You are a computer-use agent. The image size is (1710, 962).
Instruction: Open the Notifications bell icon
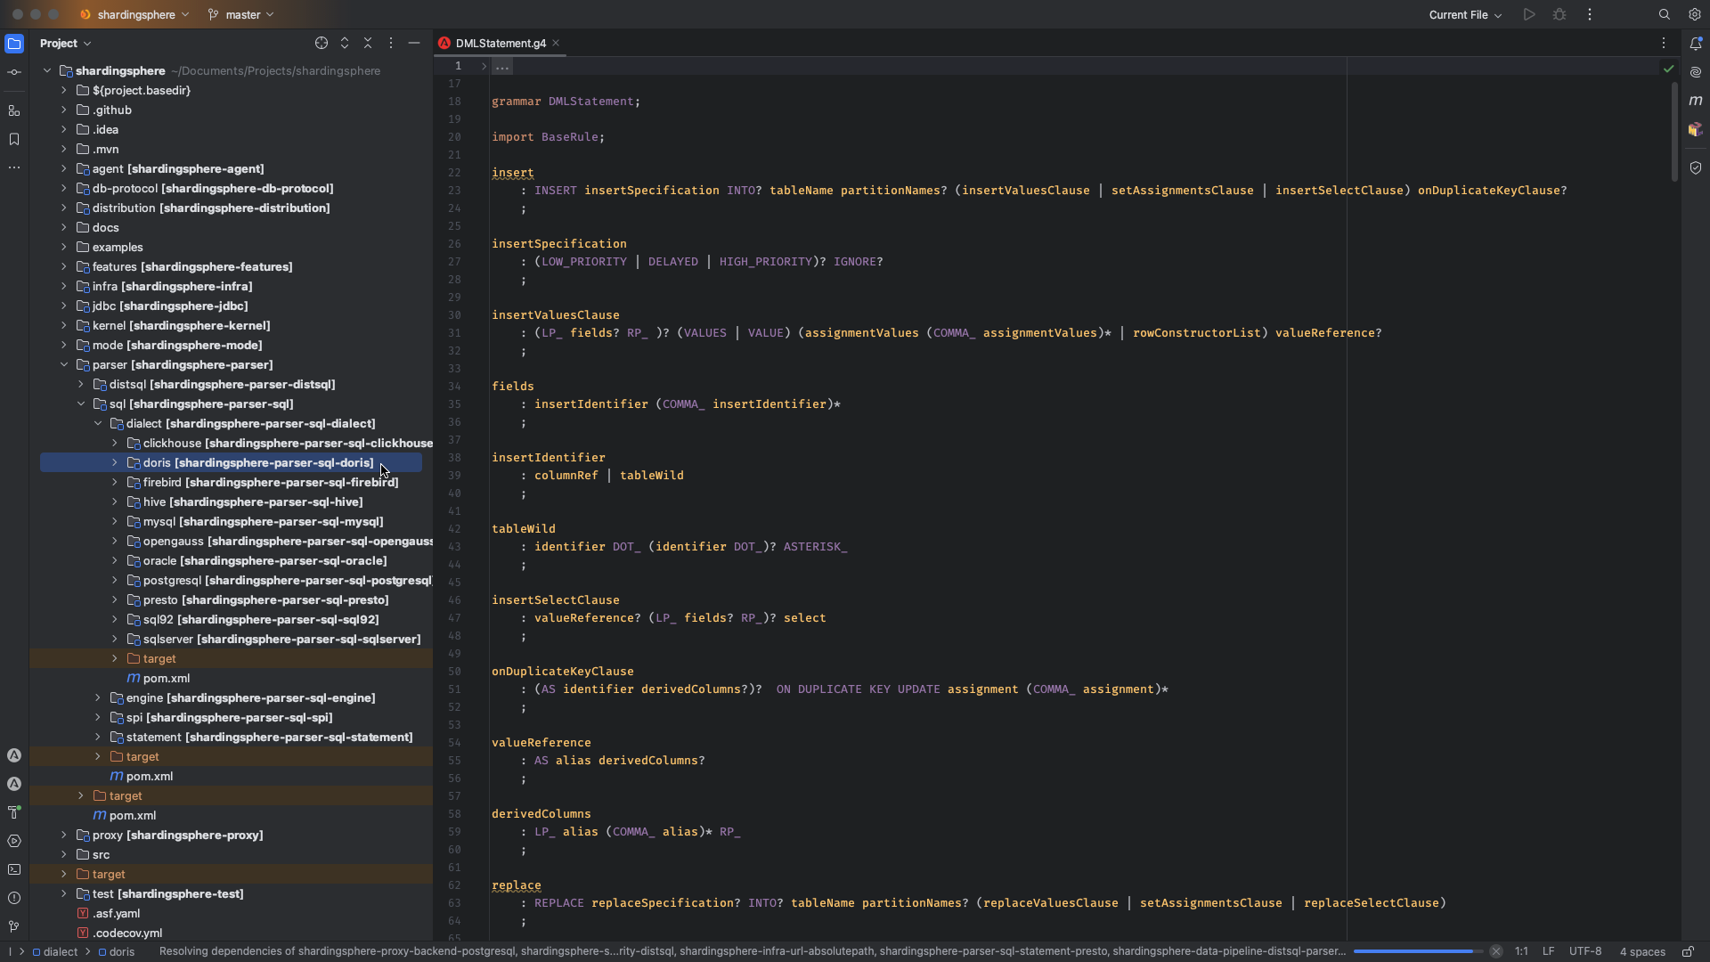(x=1696, y=44)
